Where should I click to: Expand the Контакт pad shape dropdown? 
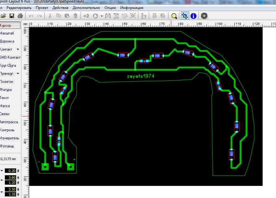18,49
